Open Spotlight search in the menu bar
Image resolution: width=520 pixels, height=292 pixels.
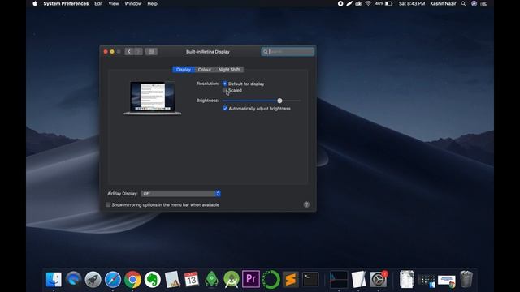tap(463, 3)
